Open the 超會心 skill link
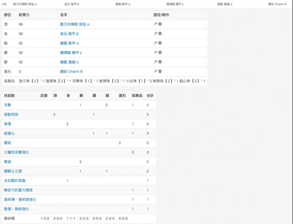The image size is (293, 224). click(x=9, y=133)
